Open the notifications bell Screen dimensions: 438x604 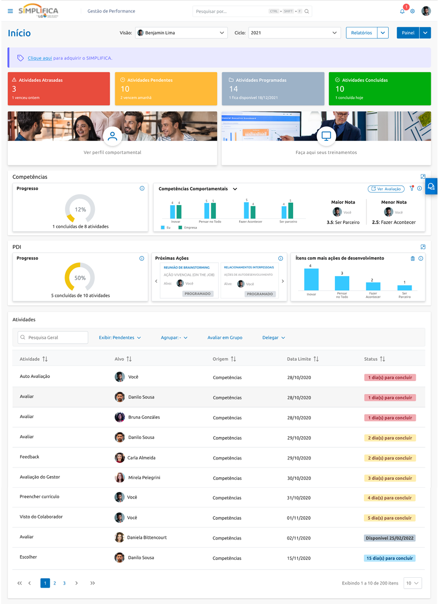402,11
